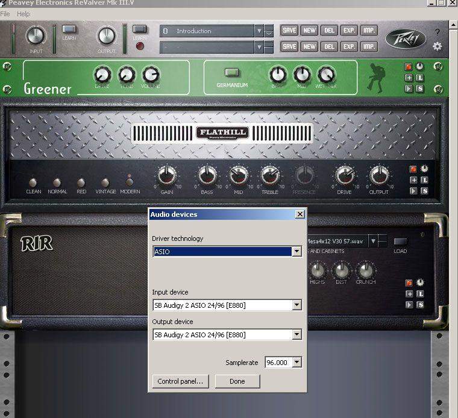This screenshot has width=458, height=418.
Task: Click the Control panel... button
Action: (181, 381)
